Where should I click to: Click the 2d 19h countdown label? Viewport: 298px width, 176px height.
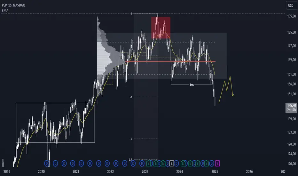291,110
